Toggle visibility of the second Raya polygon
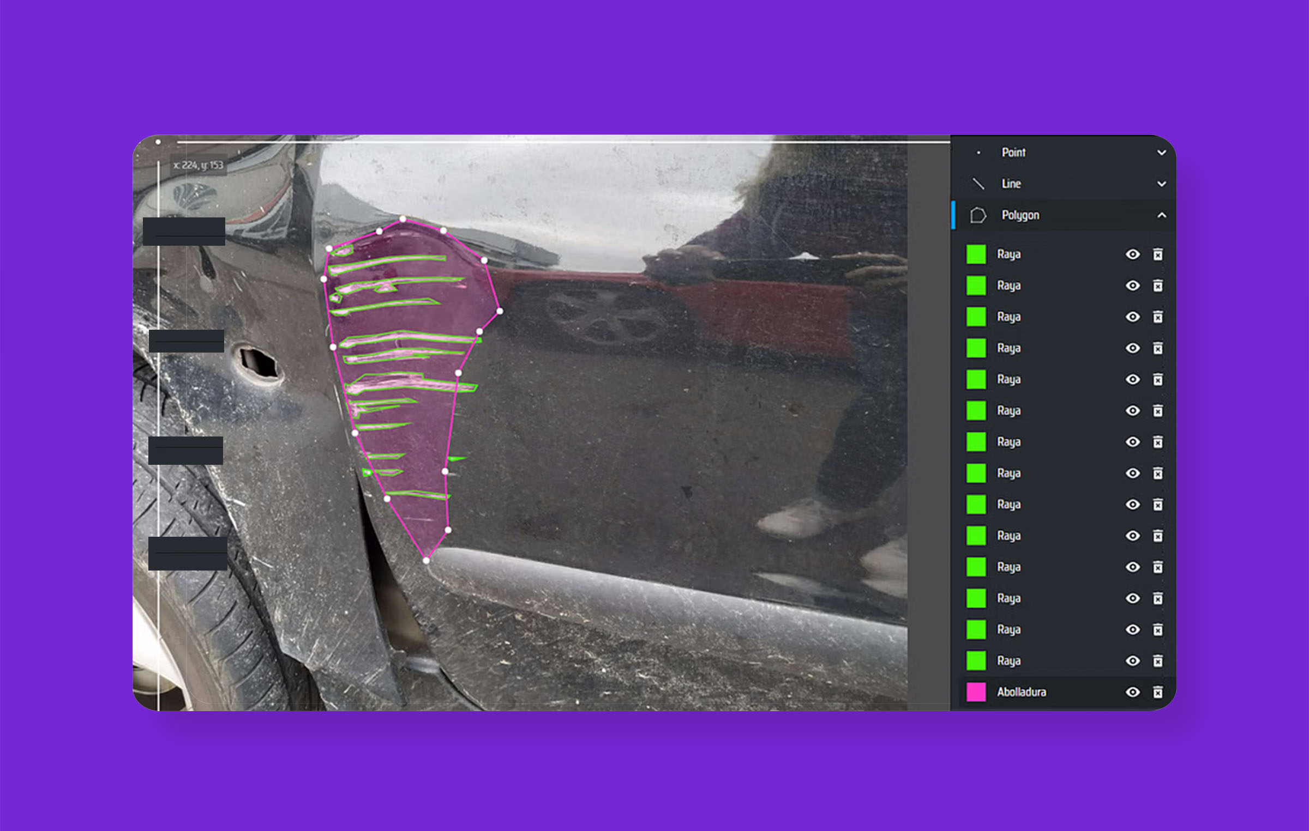 pyautogui.click(x=1133, y=286)
